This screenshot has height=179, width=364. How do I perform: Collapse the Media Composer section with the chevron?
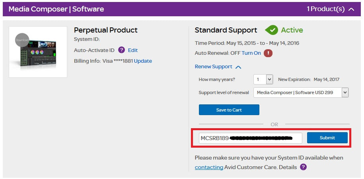tap(351, 9)
